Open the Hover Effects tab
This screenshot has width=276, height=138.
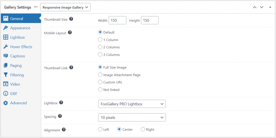click(21, 47)
